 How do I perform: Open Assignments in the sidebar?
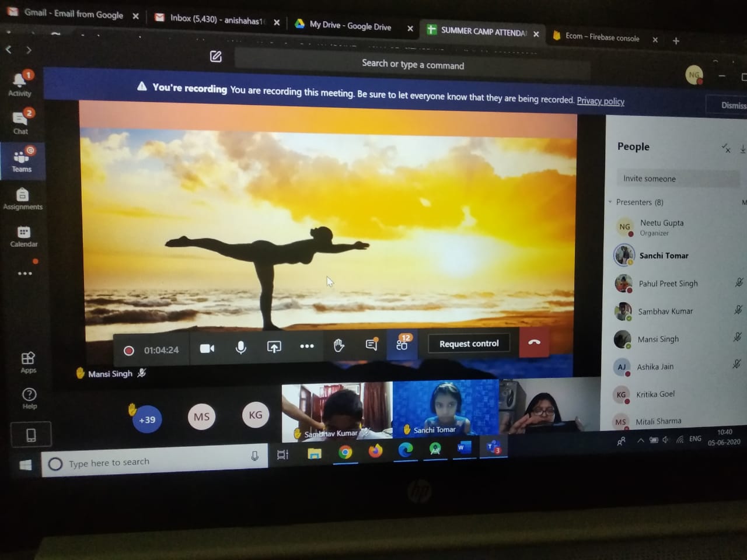23,199
